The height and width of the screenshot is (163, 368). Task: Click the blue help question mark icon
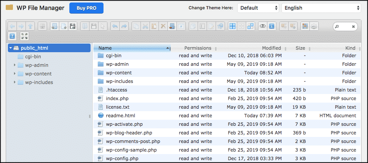click(12, 36)
